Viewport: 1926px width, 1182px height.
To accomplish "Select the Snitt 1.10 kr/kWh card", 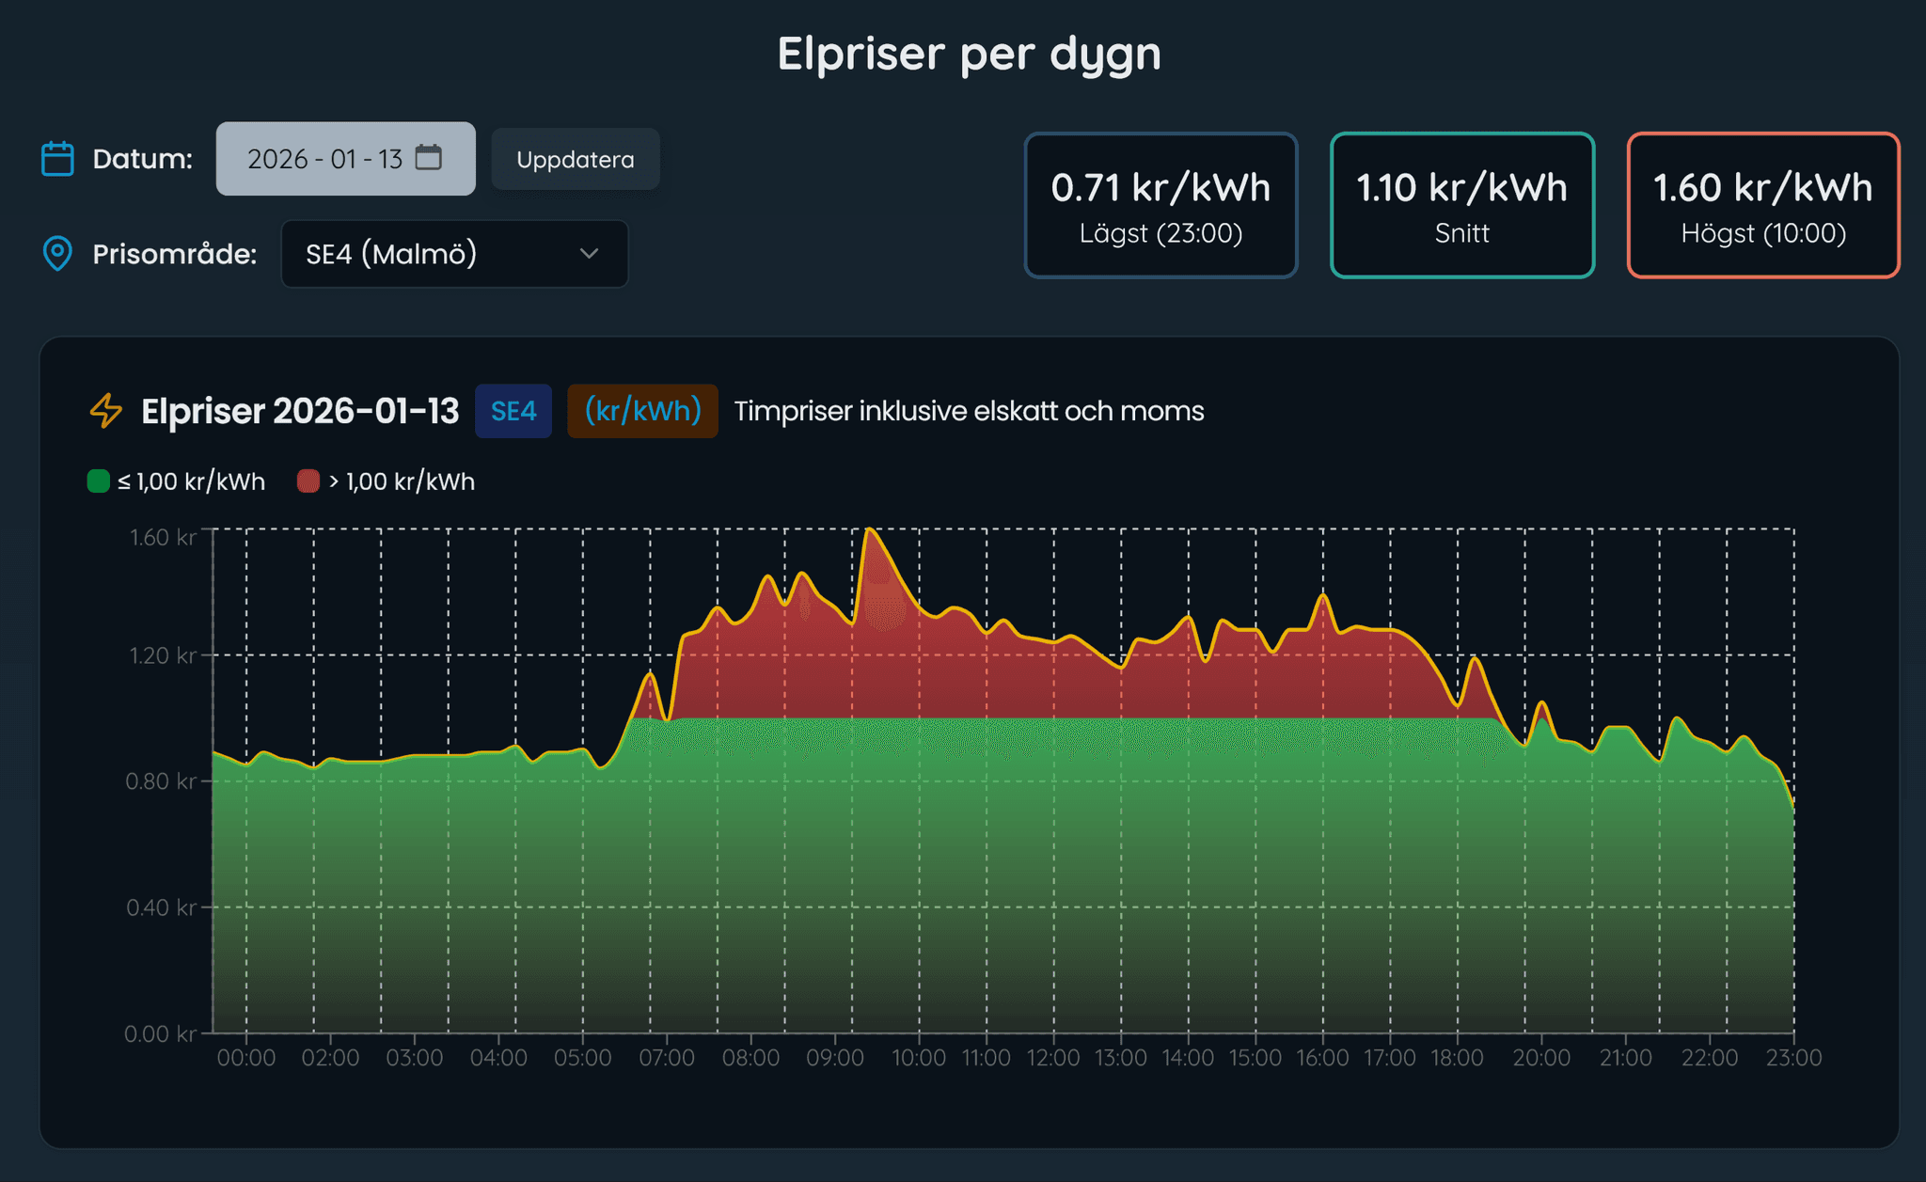I will pos(1461,205).
